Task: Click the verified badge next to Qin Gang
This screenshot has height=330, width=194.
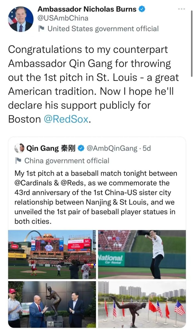Action: pyautogui.click(x=81, y=148)
